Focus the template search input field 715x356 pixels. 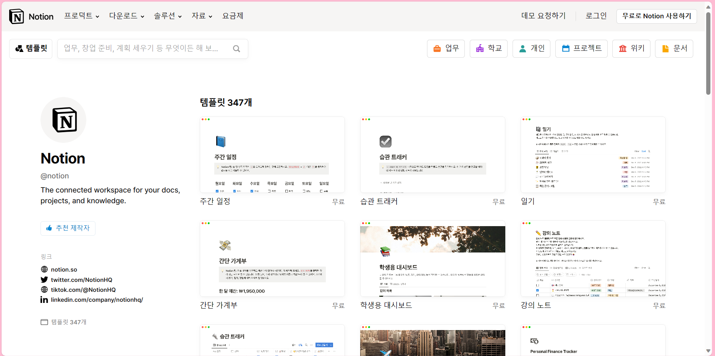click(153, 49)
